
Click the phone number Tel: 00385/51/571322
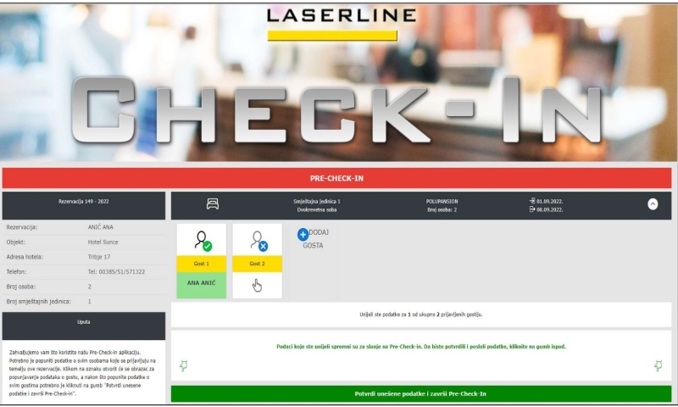tap(116, 272)
